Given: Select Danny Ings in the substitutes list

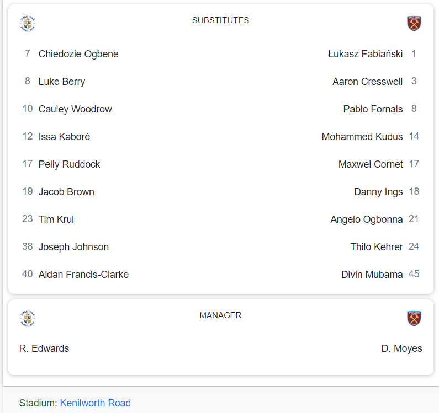Looking at the screenshot, I should (378, 192).
